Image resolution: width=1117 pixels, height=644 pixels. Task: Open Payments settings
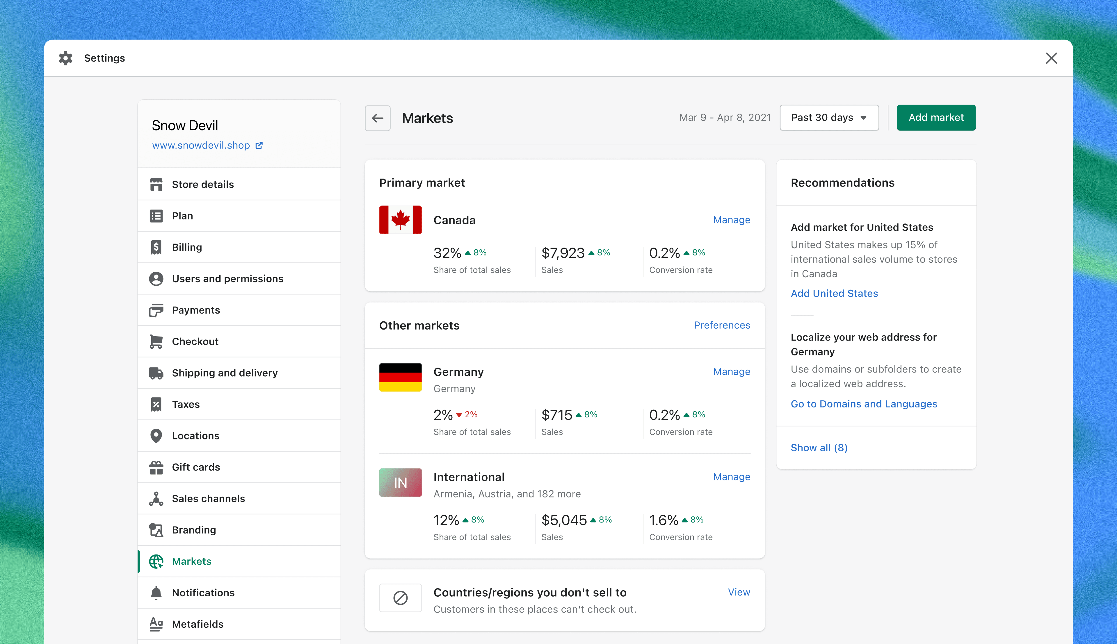[239, 310]
